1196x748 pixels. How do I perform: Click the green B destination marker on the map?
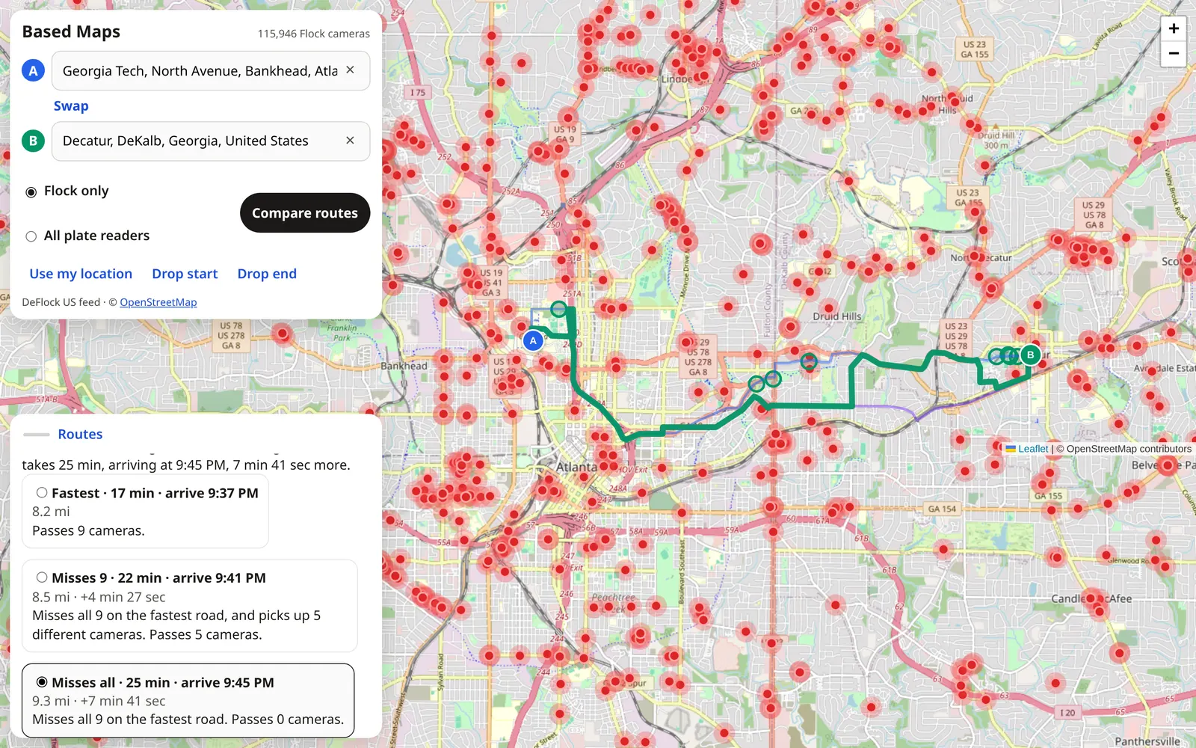tap(1030, 355)
